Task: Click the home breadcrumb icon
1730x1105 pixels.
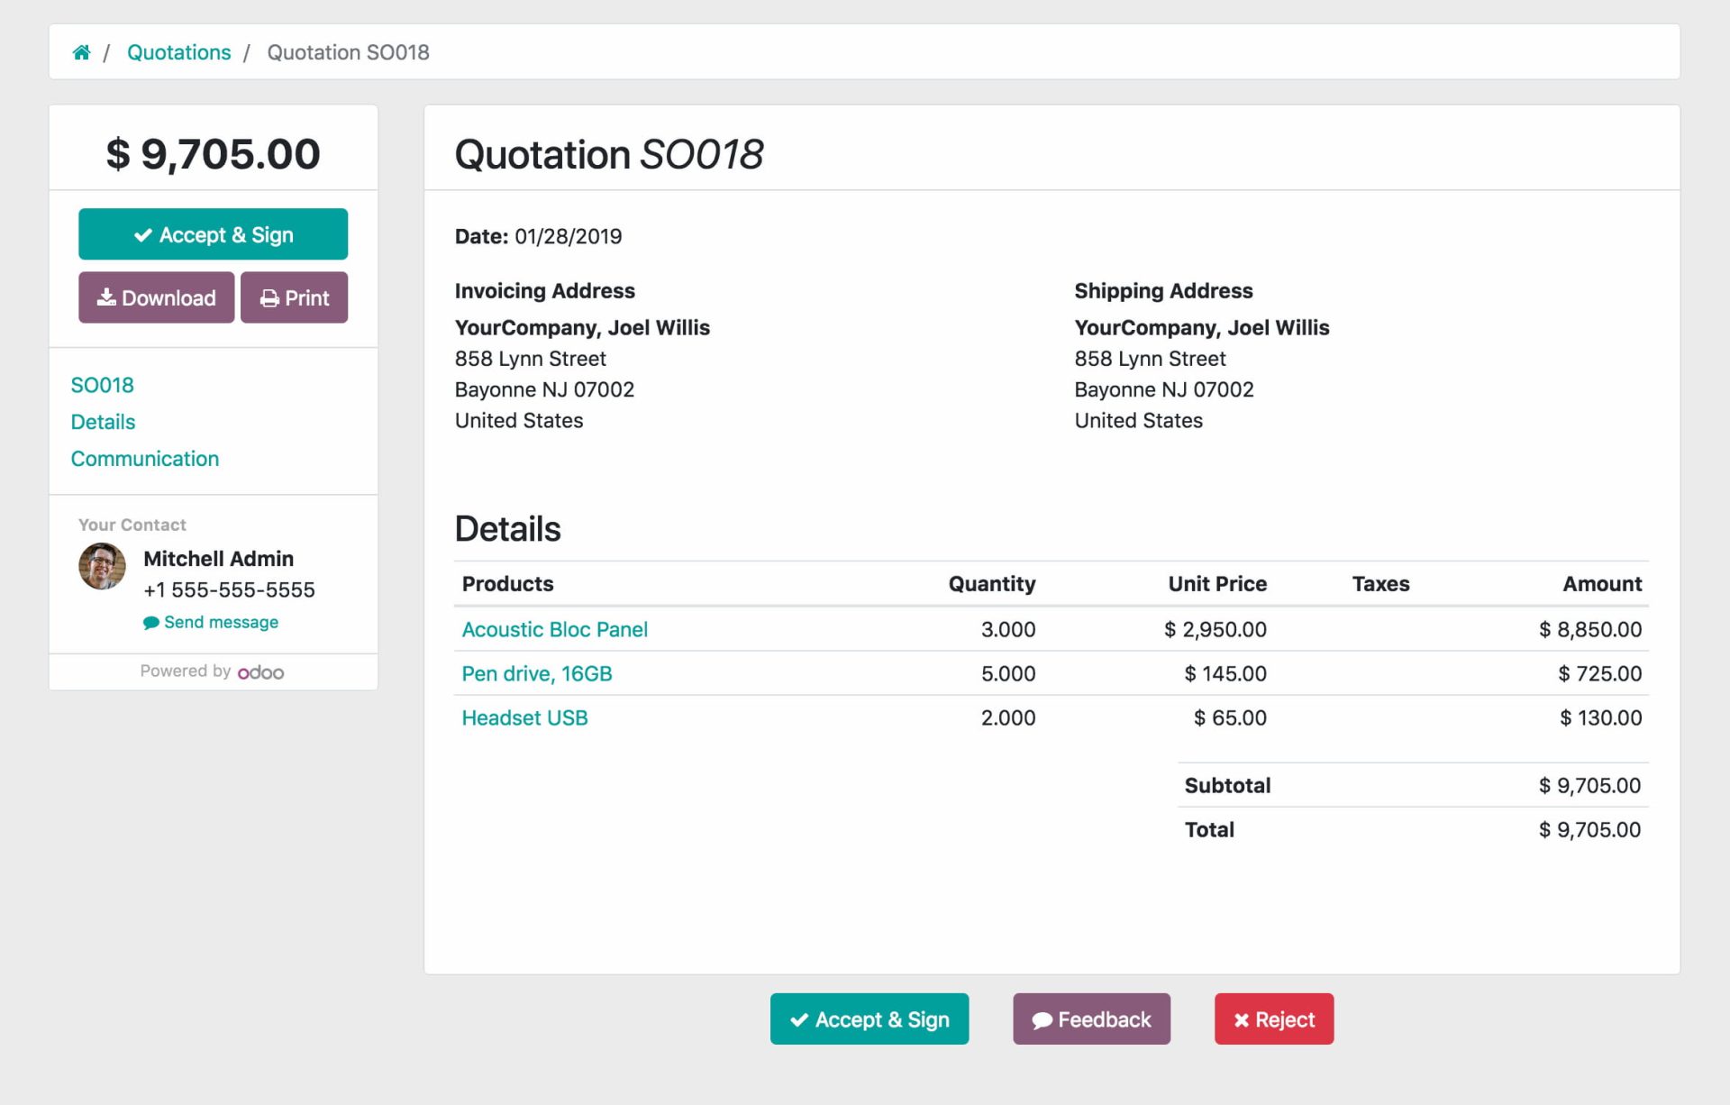Action: click(x=81, y=50)
